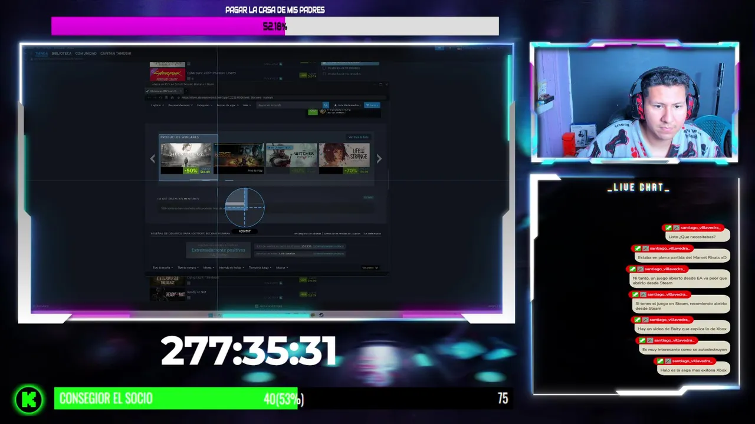755x424 pixels.
Task: Click the back arrow in the store window
Action: (x=148, y=97)
